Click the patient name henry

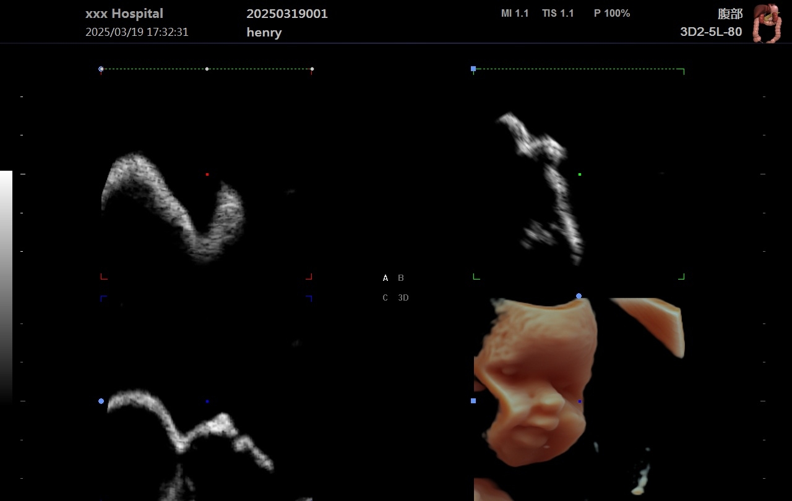click(264, 33)
